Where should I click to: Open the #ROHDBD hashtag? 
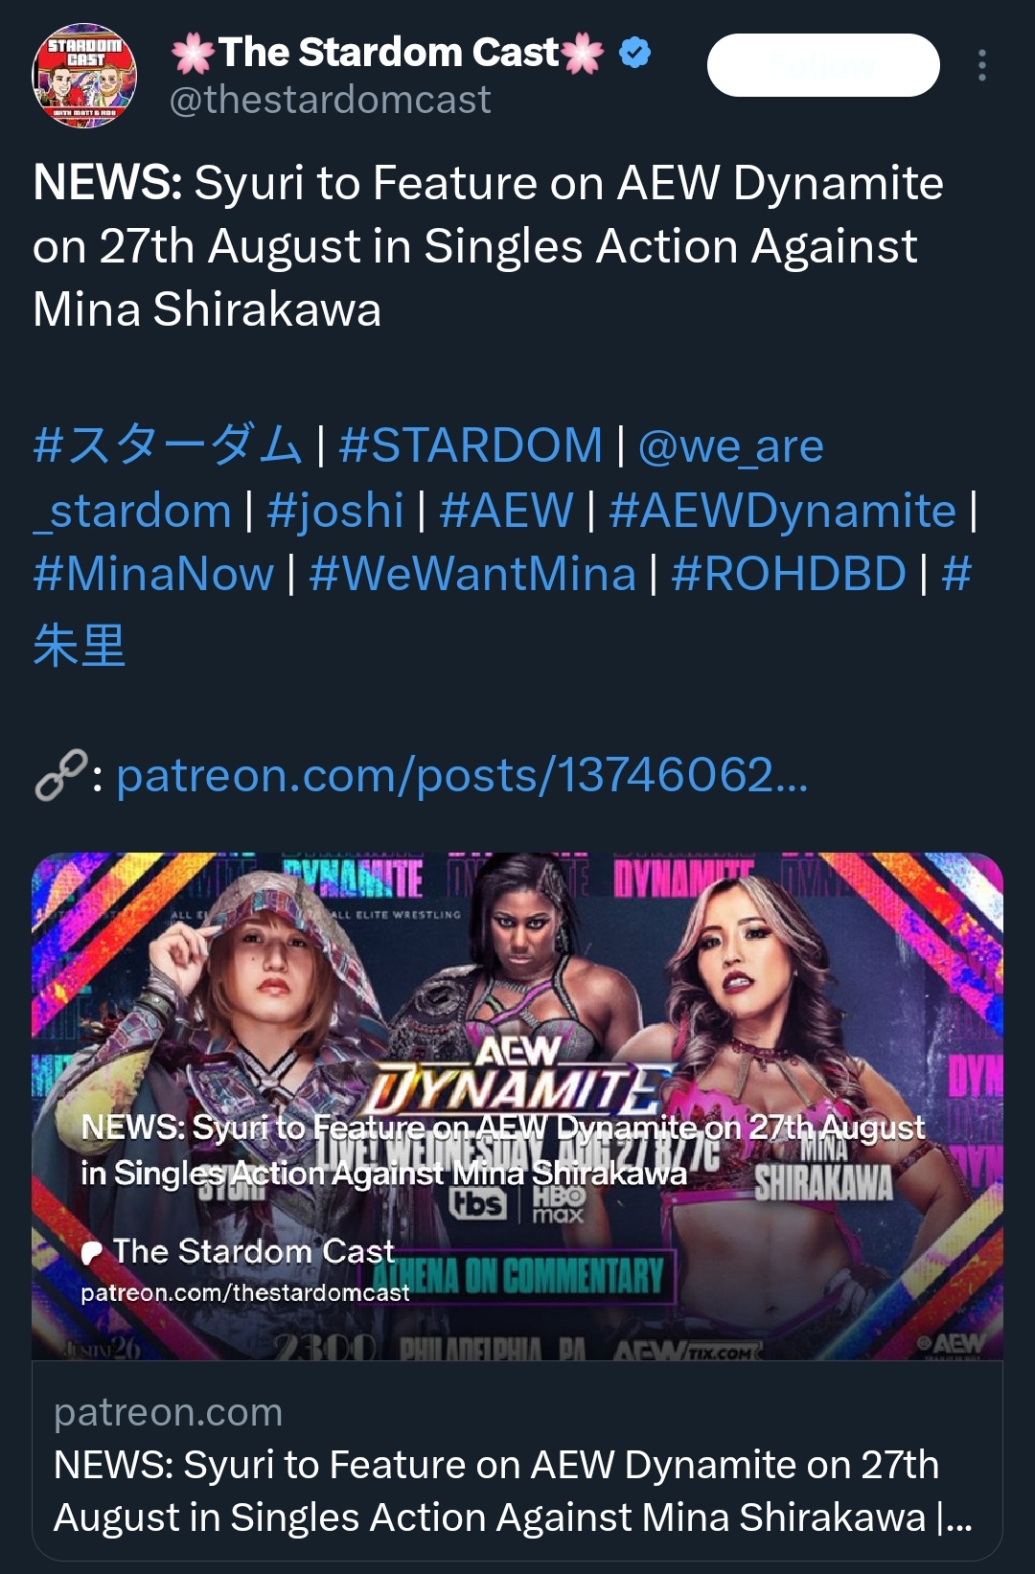pyautogui.click(x=789, y=574)
